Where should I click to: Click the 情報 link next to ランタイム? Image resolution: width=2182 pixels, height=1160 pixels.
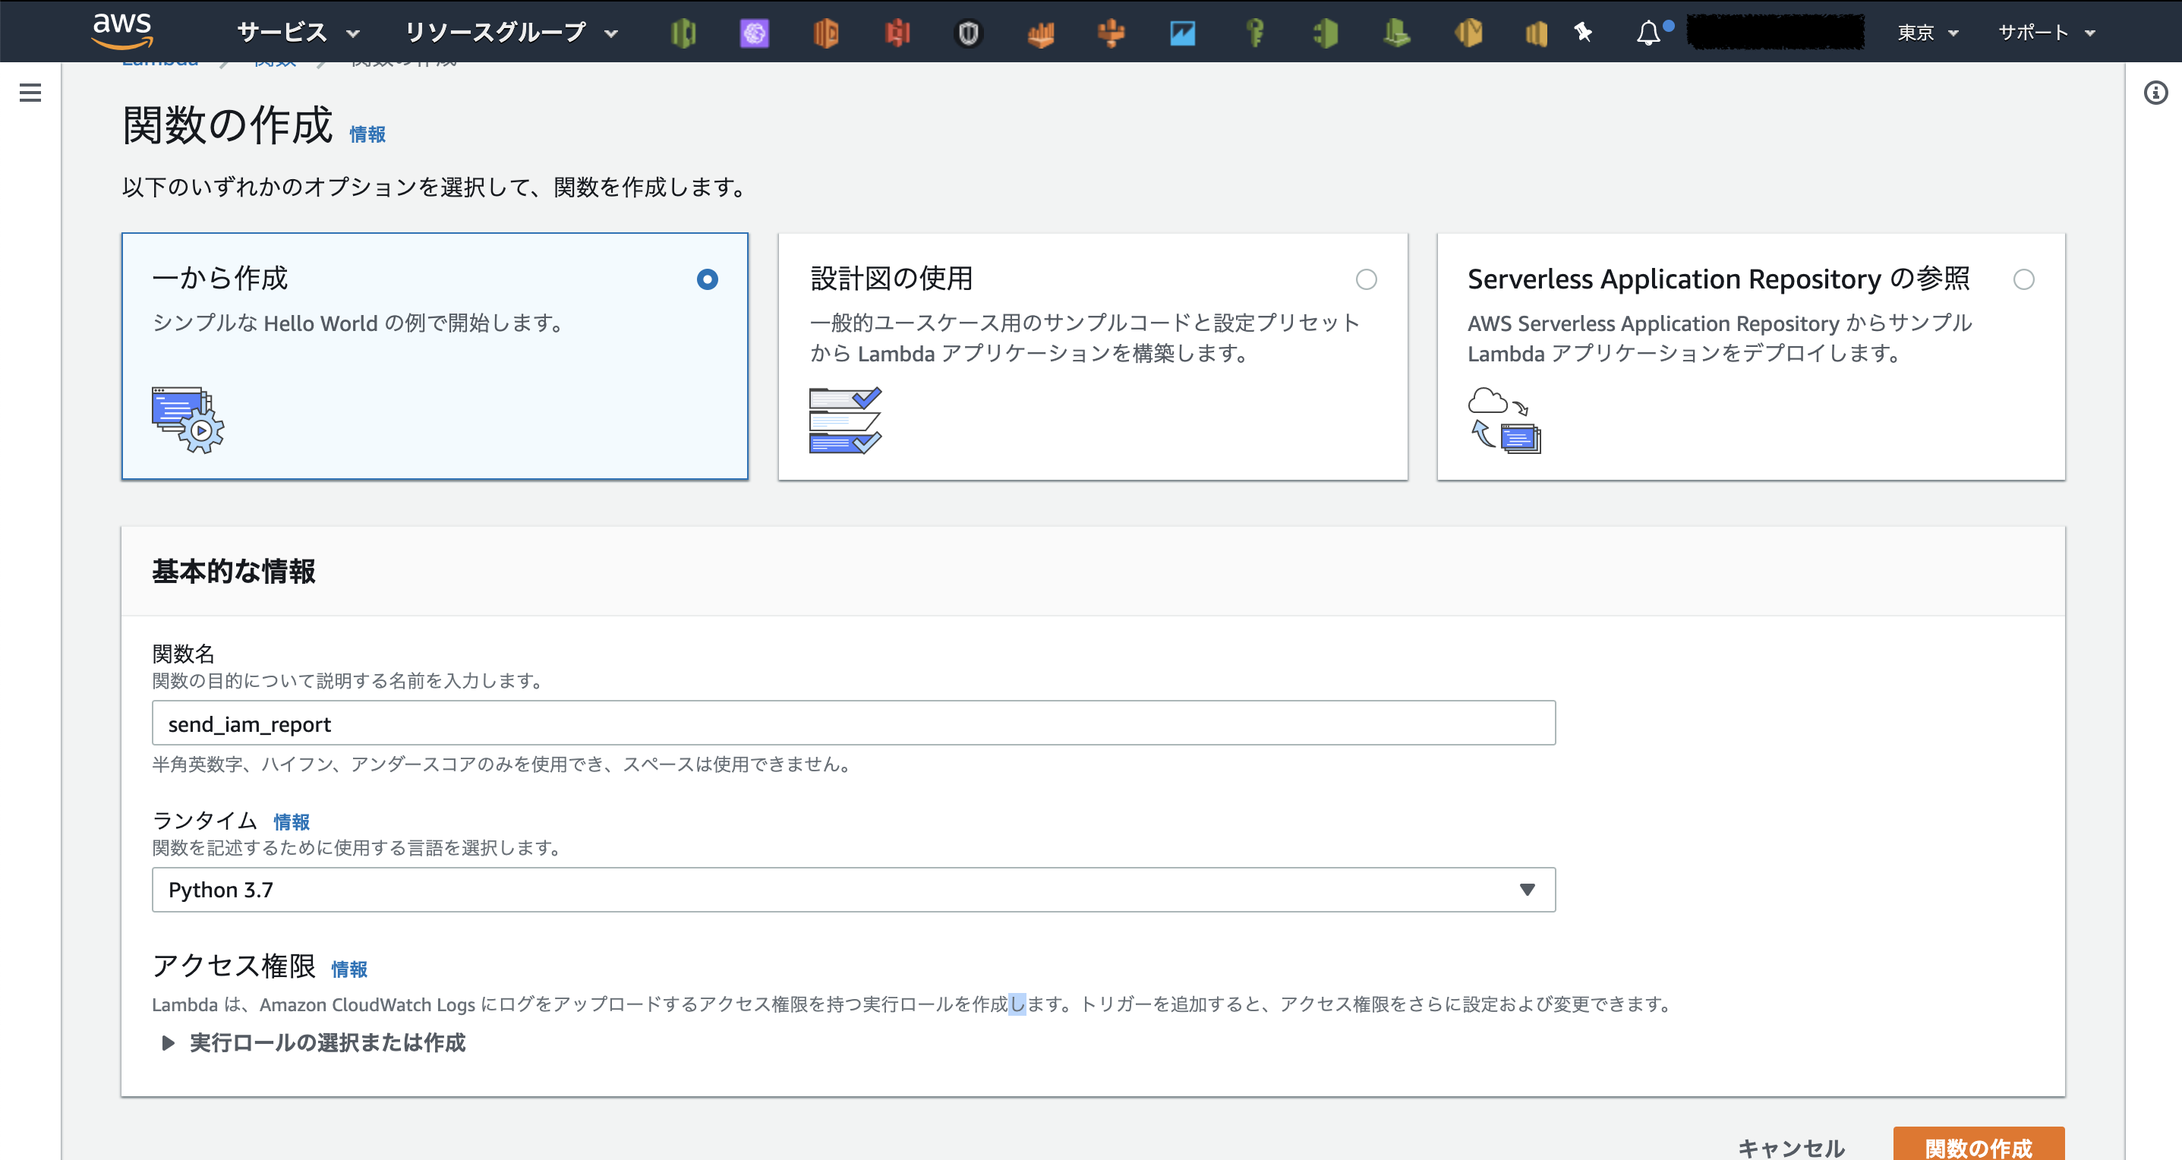pyautogui.click(x=291, y=821)
